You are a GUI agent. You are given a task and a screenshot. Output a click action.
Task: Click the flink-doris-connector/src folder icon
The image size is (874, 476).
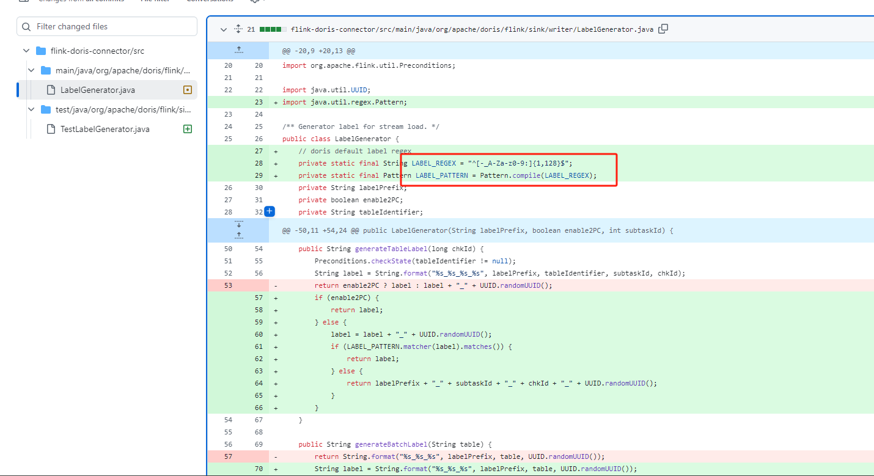(x=41, y=51)
